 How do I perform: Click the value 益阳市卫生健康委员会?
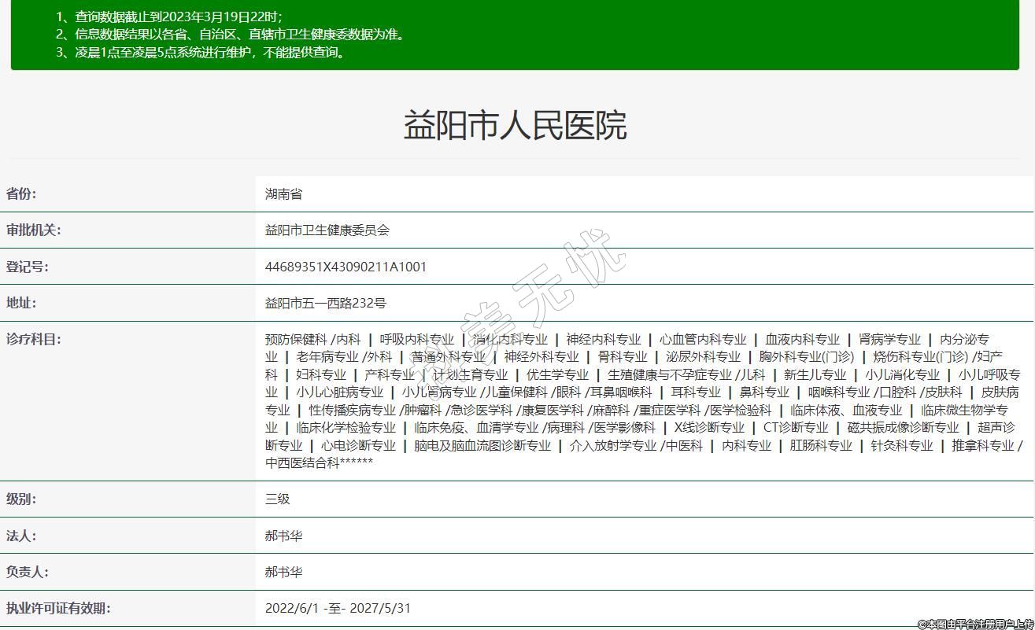pyautogui.click(x=327, y=230)
